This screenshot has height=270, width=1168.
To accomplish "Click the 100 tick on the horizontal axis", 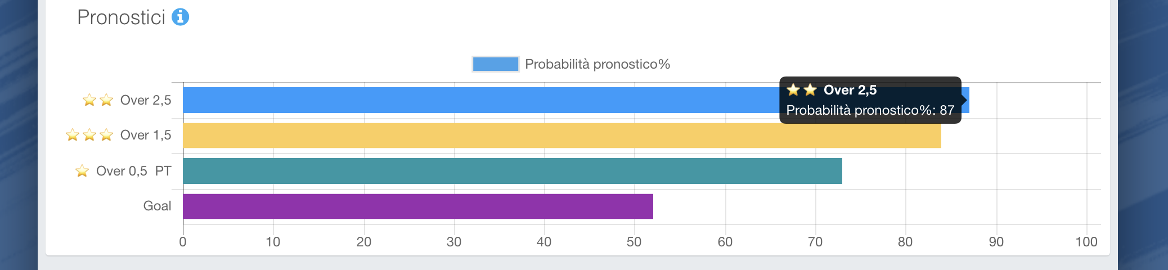I will tap(1086, 242).
